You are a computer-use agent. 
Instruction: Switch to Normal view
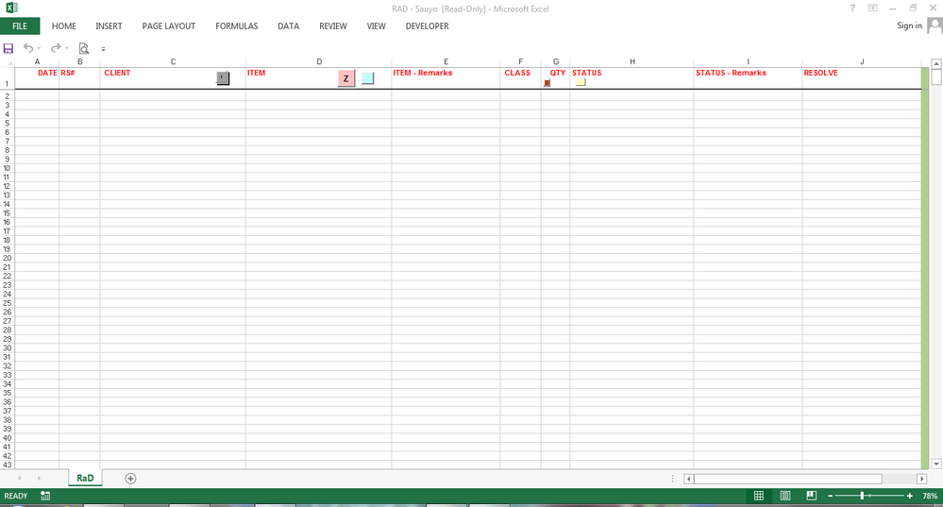(759, 496)
